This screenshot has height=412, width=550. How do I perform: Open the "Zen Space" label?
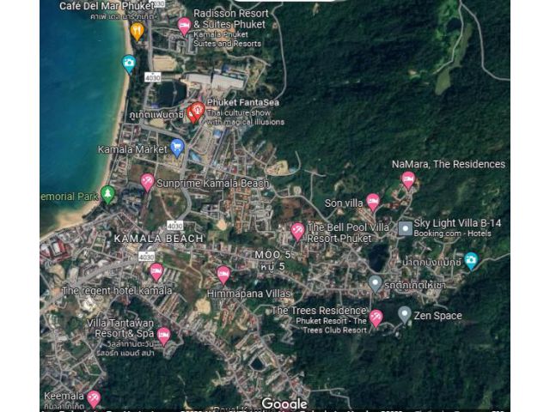click(x=437, y=316)
